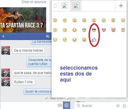The width and height of the screenshot is (128, 109).
Task: Insert the pink heart emoticon
Action: [x=104, y=30]
